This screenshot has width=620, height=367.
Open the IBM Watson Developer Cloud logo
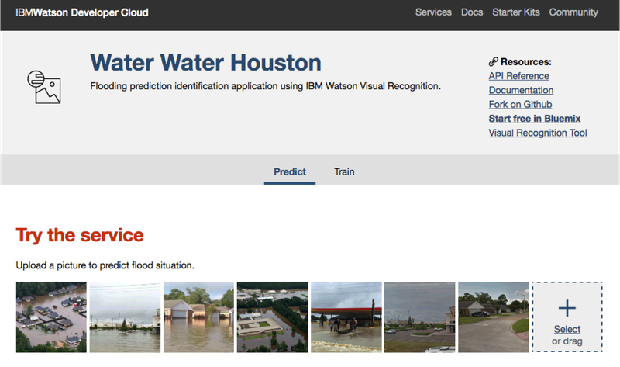point(82,12)
